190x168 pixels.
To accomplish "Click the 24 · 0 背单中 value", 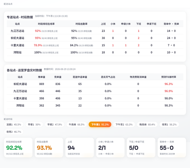I will pyautogui.click(x=171, y=38).
